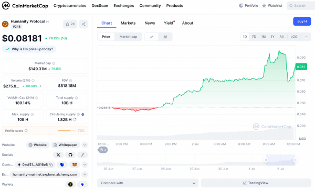Open the dark round wallet icon

(x=70, y=184)
